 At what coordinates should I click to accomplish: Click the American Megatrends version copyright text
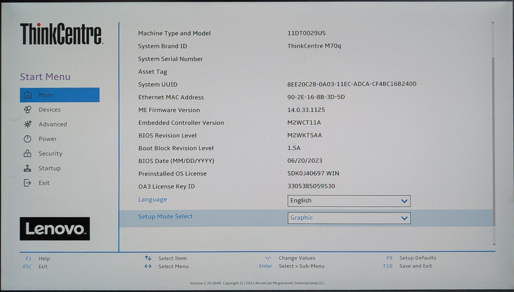point(257,283)
